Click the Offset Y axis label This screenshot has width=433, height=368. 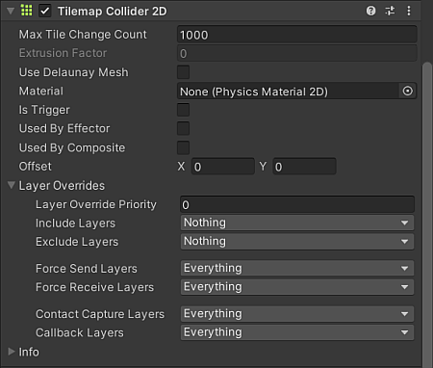pos(263,167)
